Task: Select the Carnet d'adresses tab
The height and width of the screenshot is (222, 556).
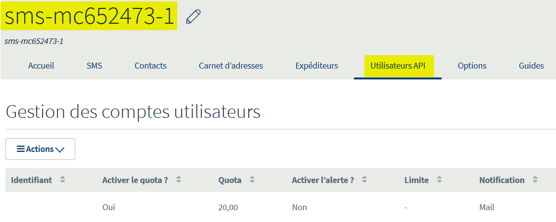Action: [x=231, y=66]
